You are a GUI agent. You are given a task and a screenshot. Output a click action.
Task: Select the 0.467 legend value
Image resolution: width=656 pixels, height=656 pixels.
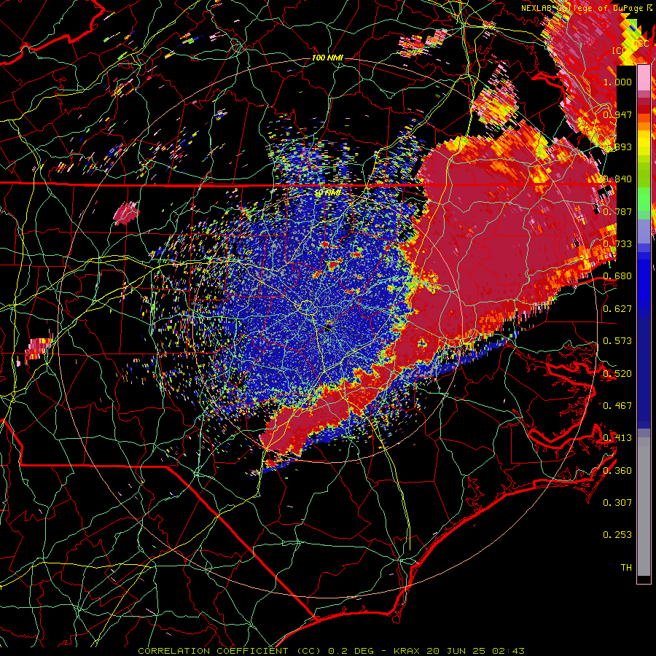(617, 406)
